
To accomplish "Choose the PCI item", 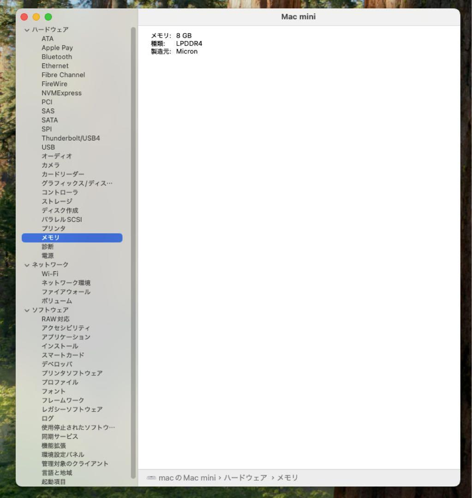I will click(x=47, y=102).
